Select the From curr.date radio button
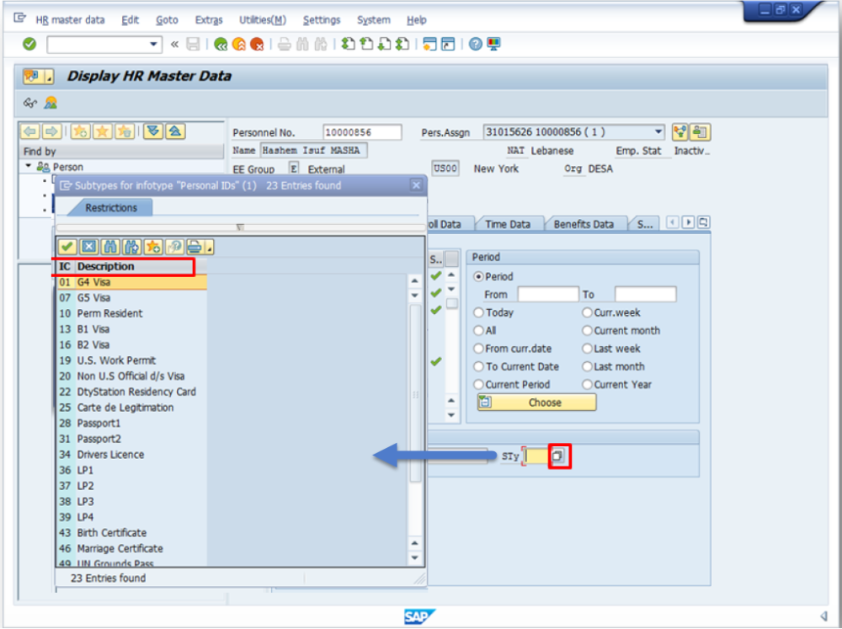The width and height of the screenshot is (842, 629). pos(478,349)
